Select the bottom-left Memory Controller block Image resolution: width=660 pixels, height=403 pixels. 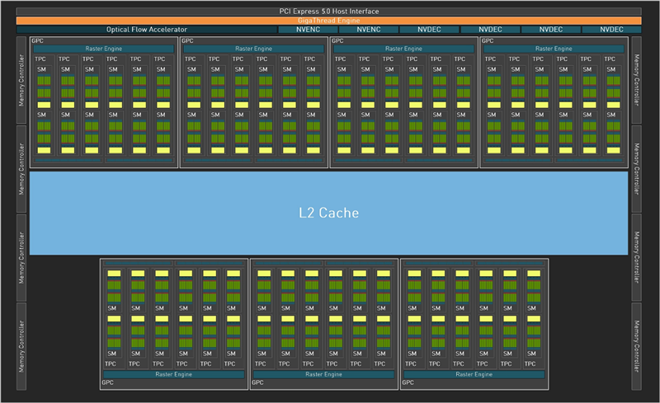coord(21,345)
